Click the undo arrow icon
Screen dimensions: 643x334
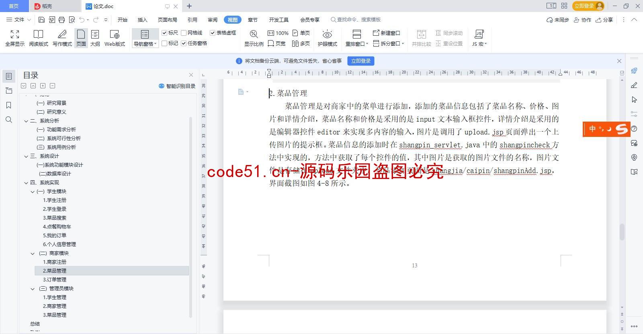[x=82, y=20]
